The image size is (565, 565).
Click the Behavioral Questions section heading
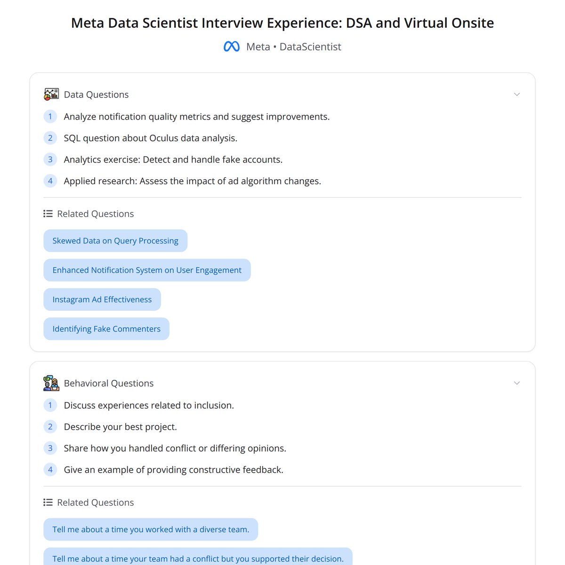[108, 383]
